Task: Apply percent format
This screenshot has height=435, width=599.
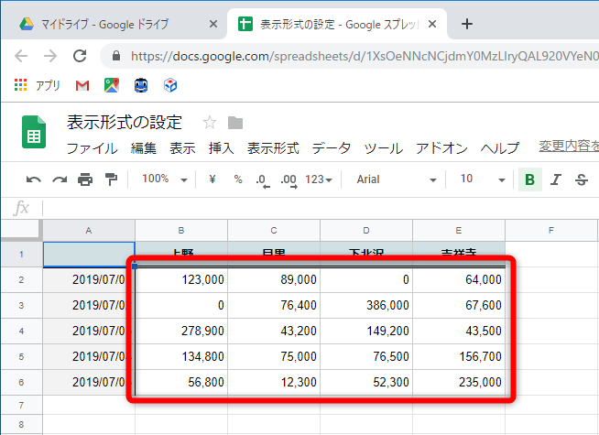Action: (x=238, y=179)
